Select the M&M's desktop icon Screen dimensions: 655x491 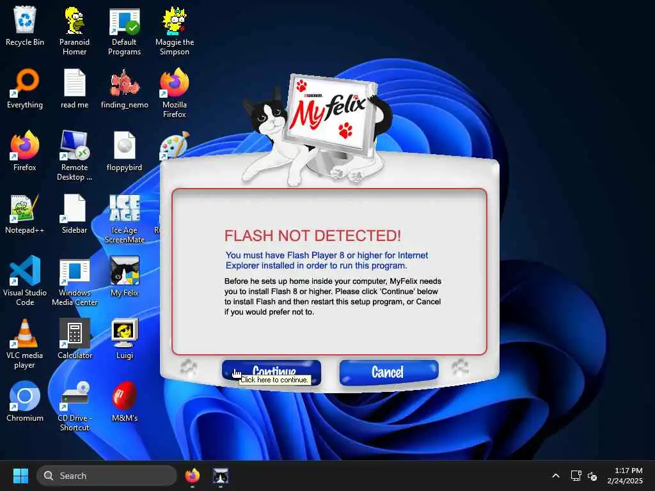(125, 401)
